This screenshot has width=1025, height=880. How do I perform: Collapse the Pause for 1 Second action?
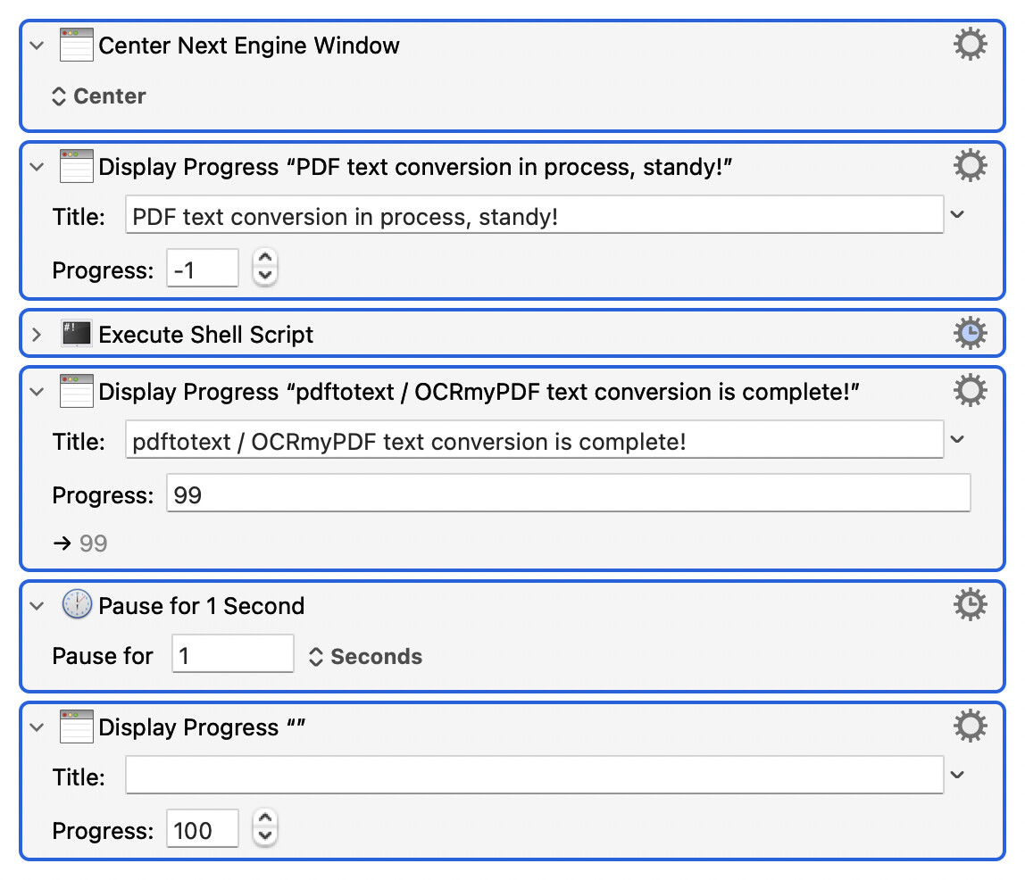37,606
